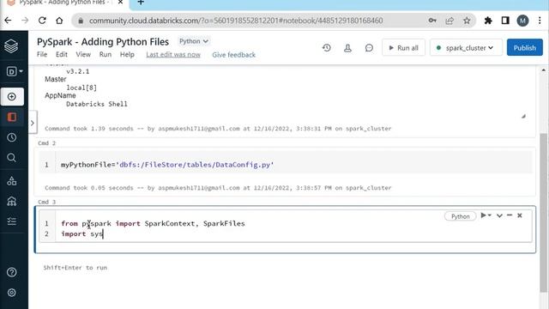Click the Cmd 2 cell label
The width and height of the screenshot is (549, 309).
(x=46, y=143)
